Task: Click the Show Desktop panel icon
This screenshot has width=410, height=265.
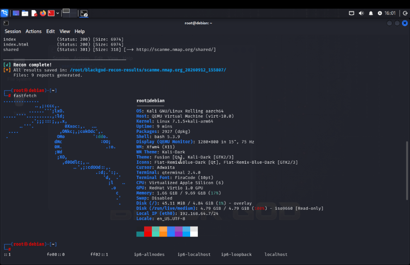Action: coord(16,13)
